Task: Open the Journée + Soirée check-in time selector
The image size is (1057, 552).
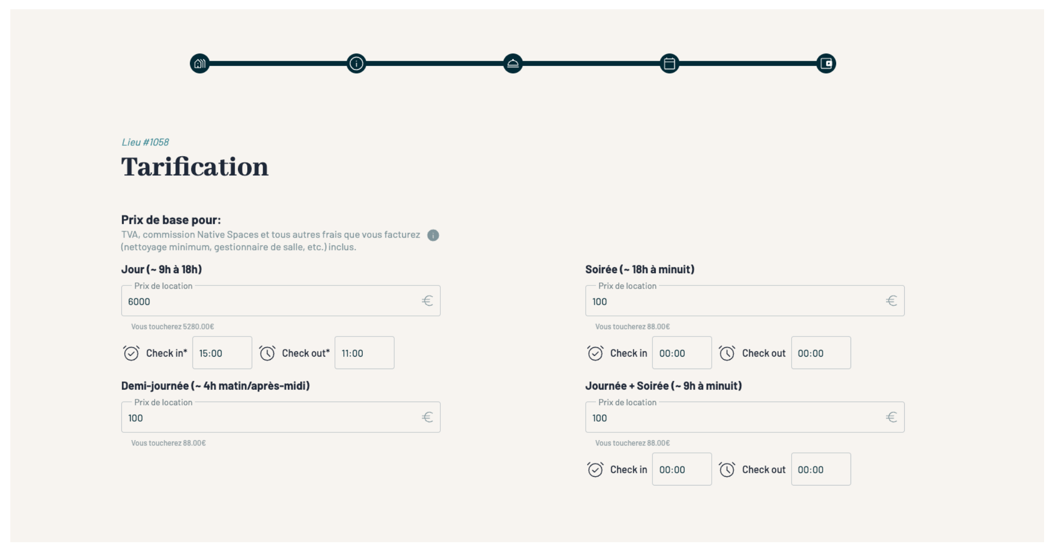Action: tap(681, 470)
